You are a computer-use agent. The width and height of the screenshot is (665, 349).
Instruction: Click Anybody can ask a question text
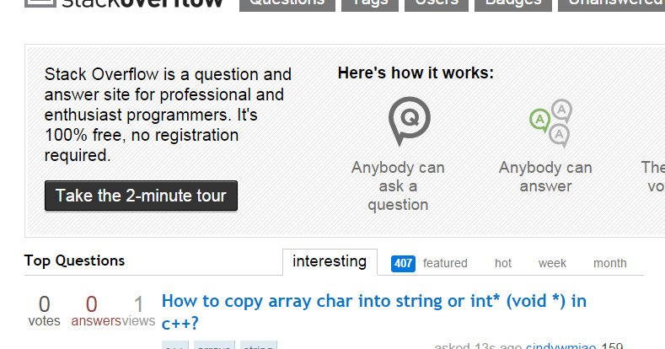[398, 185]
